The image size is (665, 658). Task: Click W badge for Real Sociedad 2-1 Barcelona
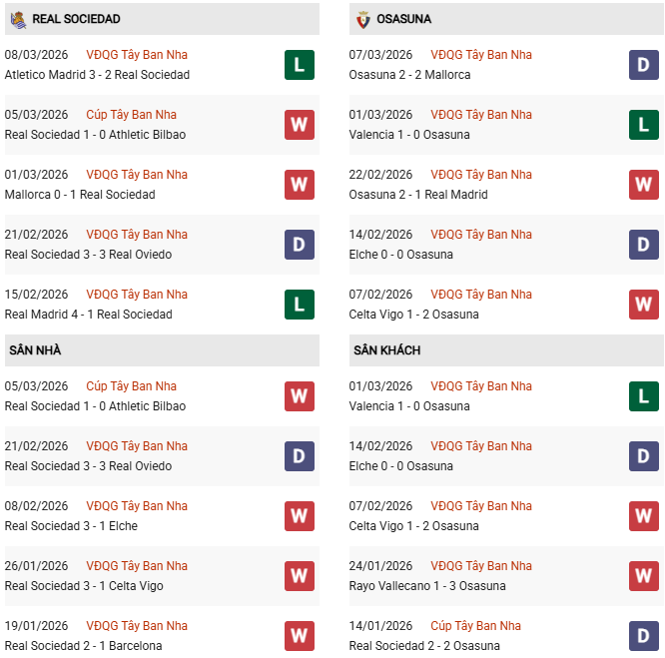pos(299,636)
